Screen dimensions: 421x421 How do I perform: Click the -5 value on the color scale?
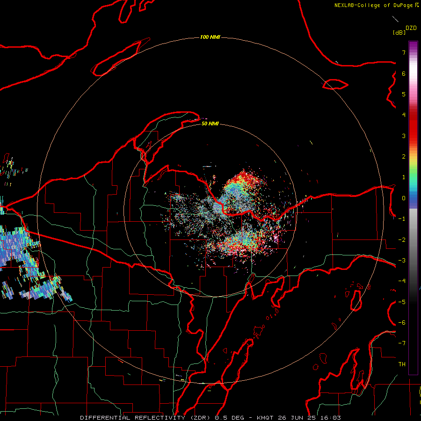[x=402, y=302]
